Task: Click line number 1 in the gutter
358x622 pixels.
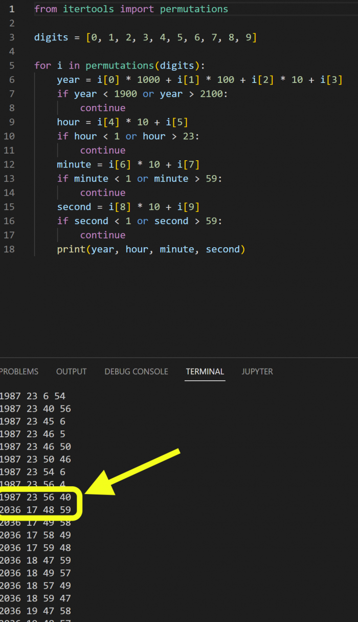Action: pos(12,9)
